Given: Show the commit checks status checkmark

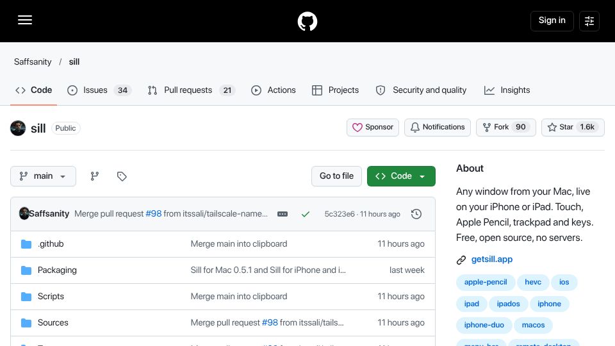Looking at the screenshot, I should coord(305,214).
